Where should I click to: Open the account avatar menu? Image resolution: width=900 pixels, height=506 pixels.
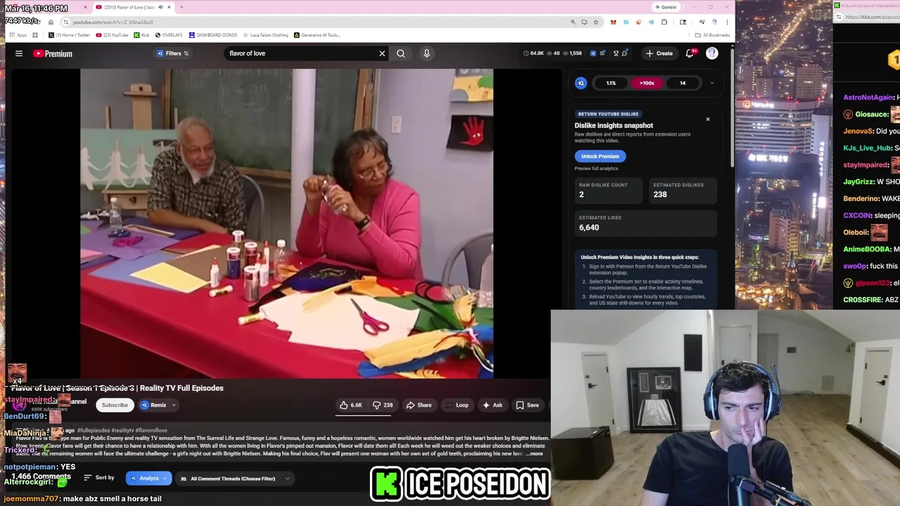(712, 53)
